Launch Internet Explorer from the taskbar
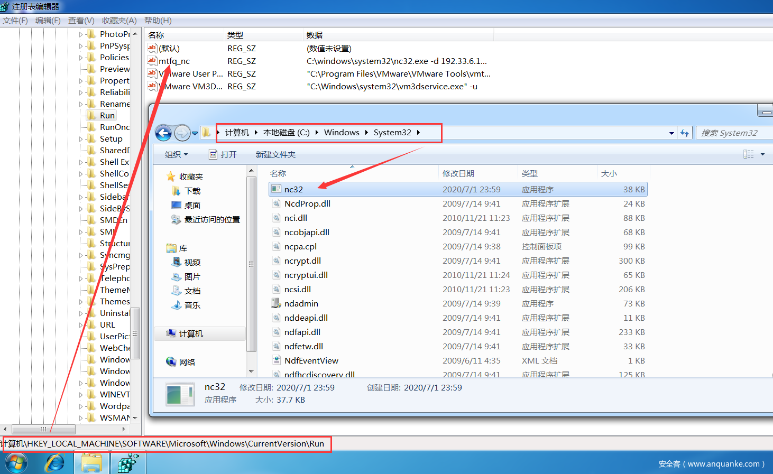 (55, 463)
